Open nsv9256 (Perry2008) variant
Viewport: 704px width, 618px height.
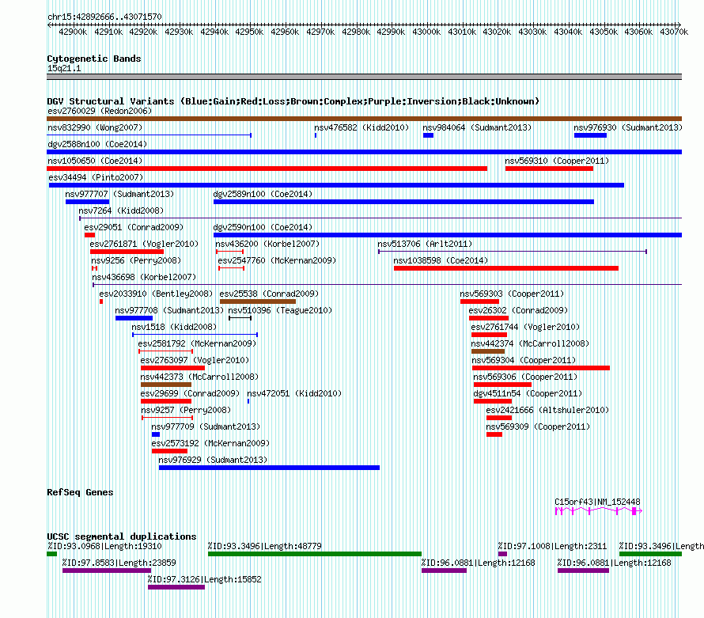[136, 260]
